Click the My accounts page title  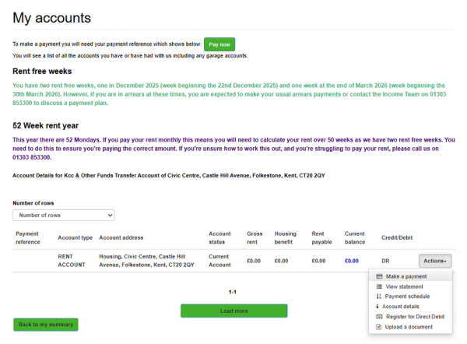pyautogui.click(x=52, y=18)
